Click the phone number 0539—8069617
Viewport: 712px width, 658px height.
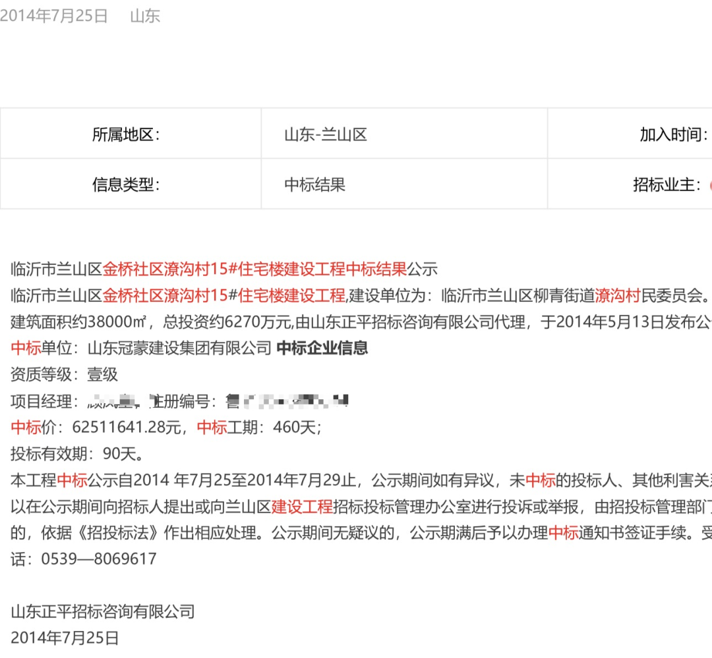point(99,559)
